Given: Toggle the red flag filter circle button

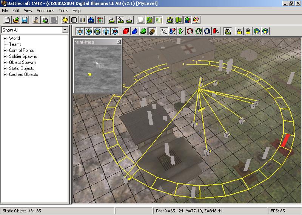Looking at the screenshot, I should pos(115,31).
